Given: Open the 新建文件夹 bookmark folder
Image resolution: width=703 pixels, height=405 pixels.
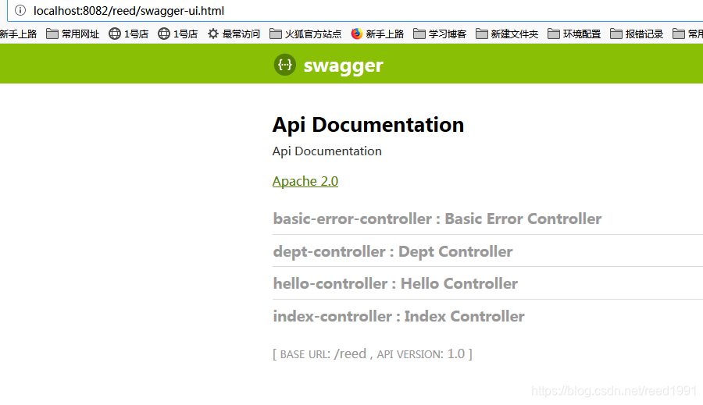Looking at the screenshot, I should click(507, 34).
